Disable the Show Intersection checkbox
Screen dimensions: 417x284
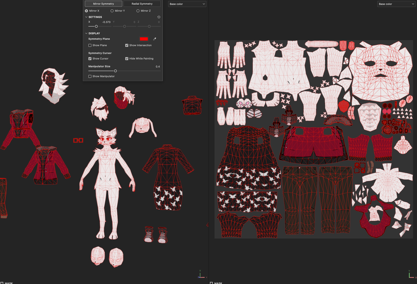coord(127,45)
